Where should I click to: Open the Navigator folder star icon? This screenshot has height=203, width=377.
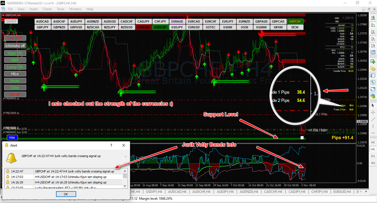click(x=373, y=68)
